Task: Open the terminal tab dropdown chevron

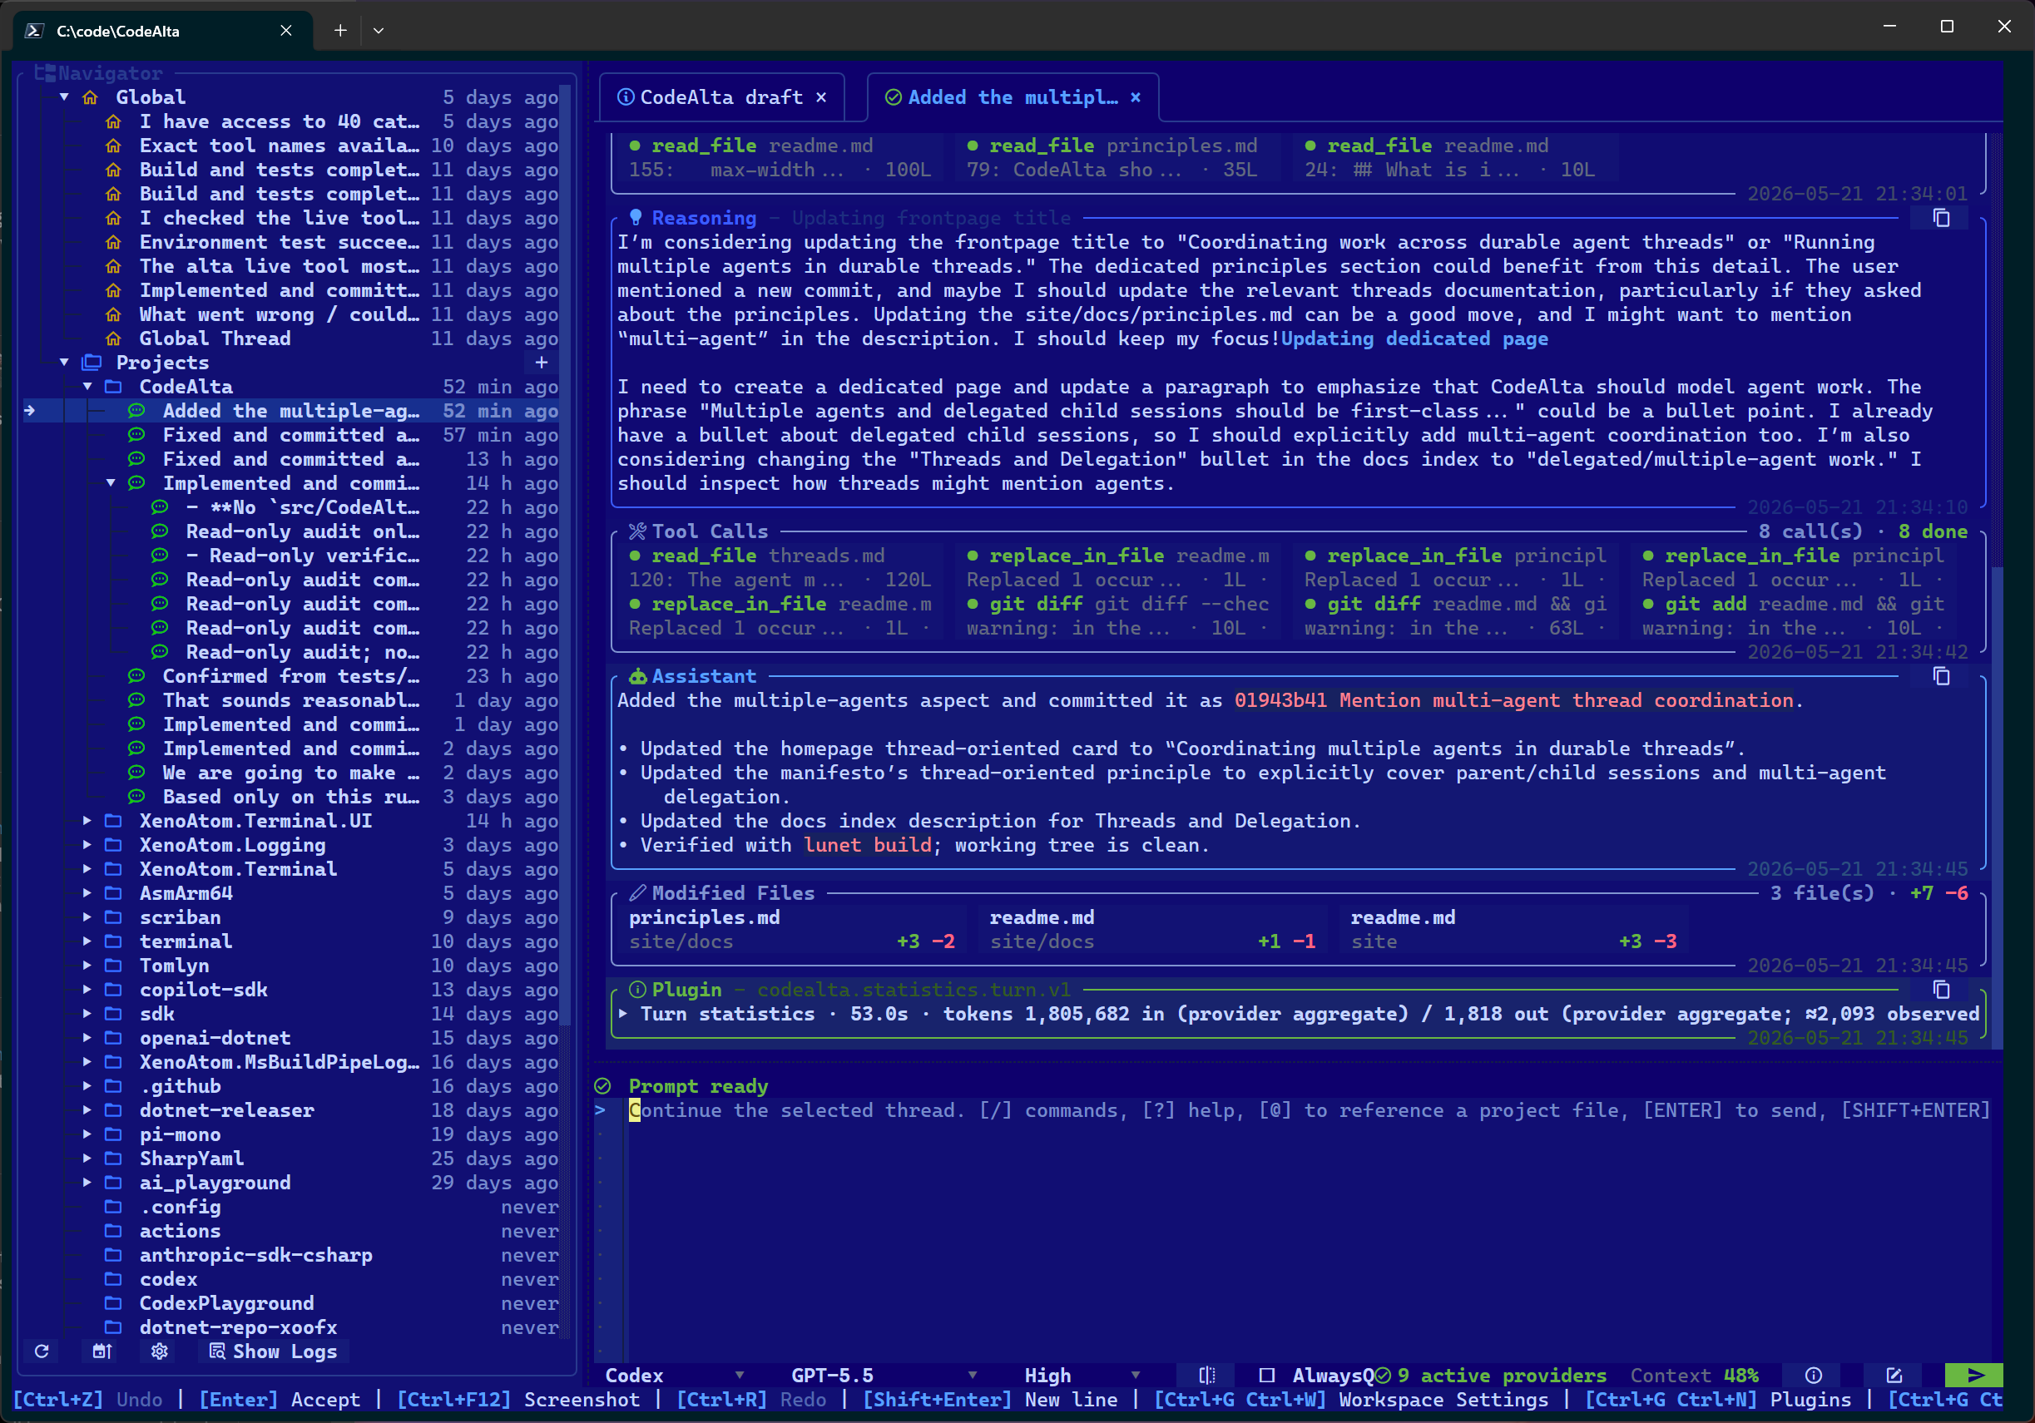Action: tap(379, 30)
